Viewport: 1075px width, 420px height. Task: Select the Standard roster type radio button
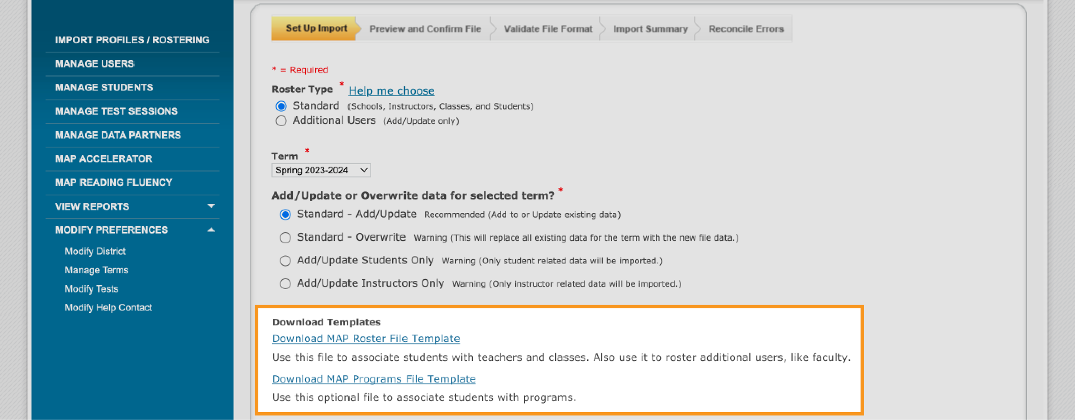(281, 107)
